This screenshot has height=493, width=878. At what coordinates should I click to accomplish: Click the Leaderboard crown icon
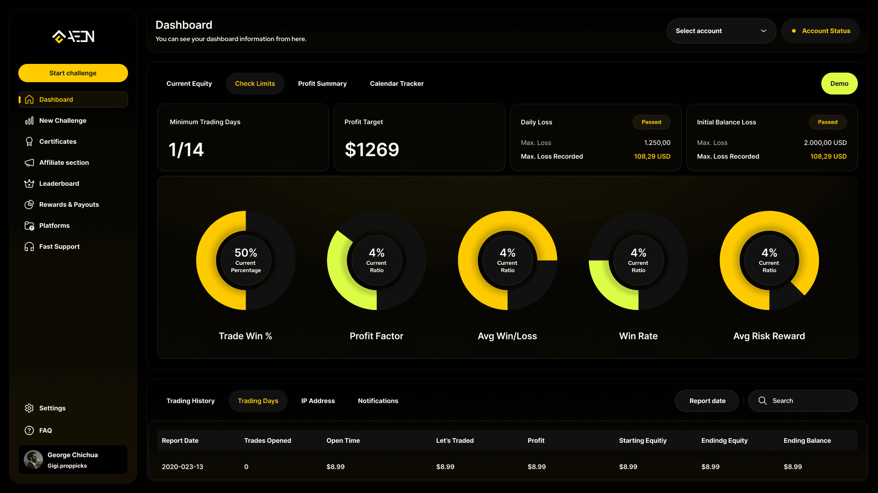(29, 184)
